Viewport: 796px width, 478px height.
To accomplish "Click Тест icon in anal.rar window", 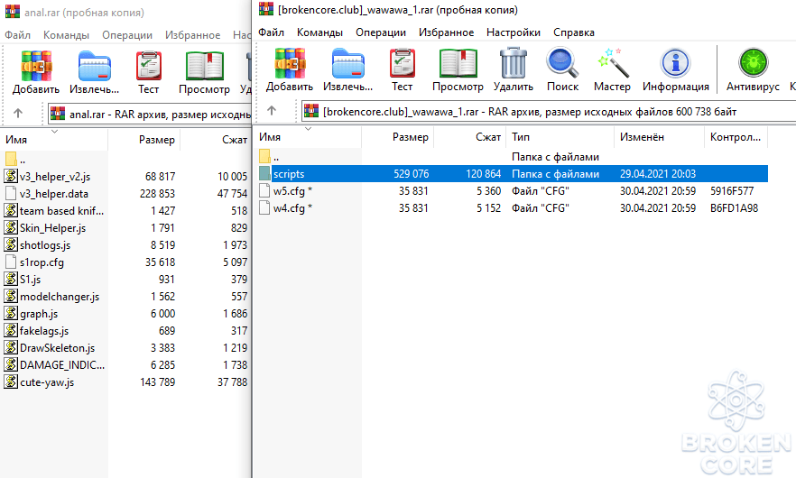I will 149,67.
